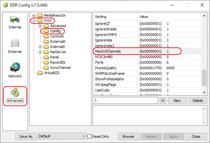The image size is (210, 143).
Task: Click the RecordDir folder icon
Action: (x=46, y=62)
